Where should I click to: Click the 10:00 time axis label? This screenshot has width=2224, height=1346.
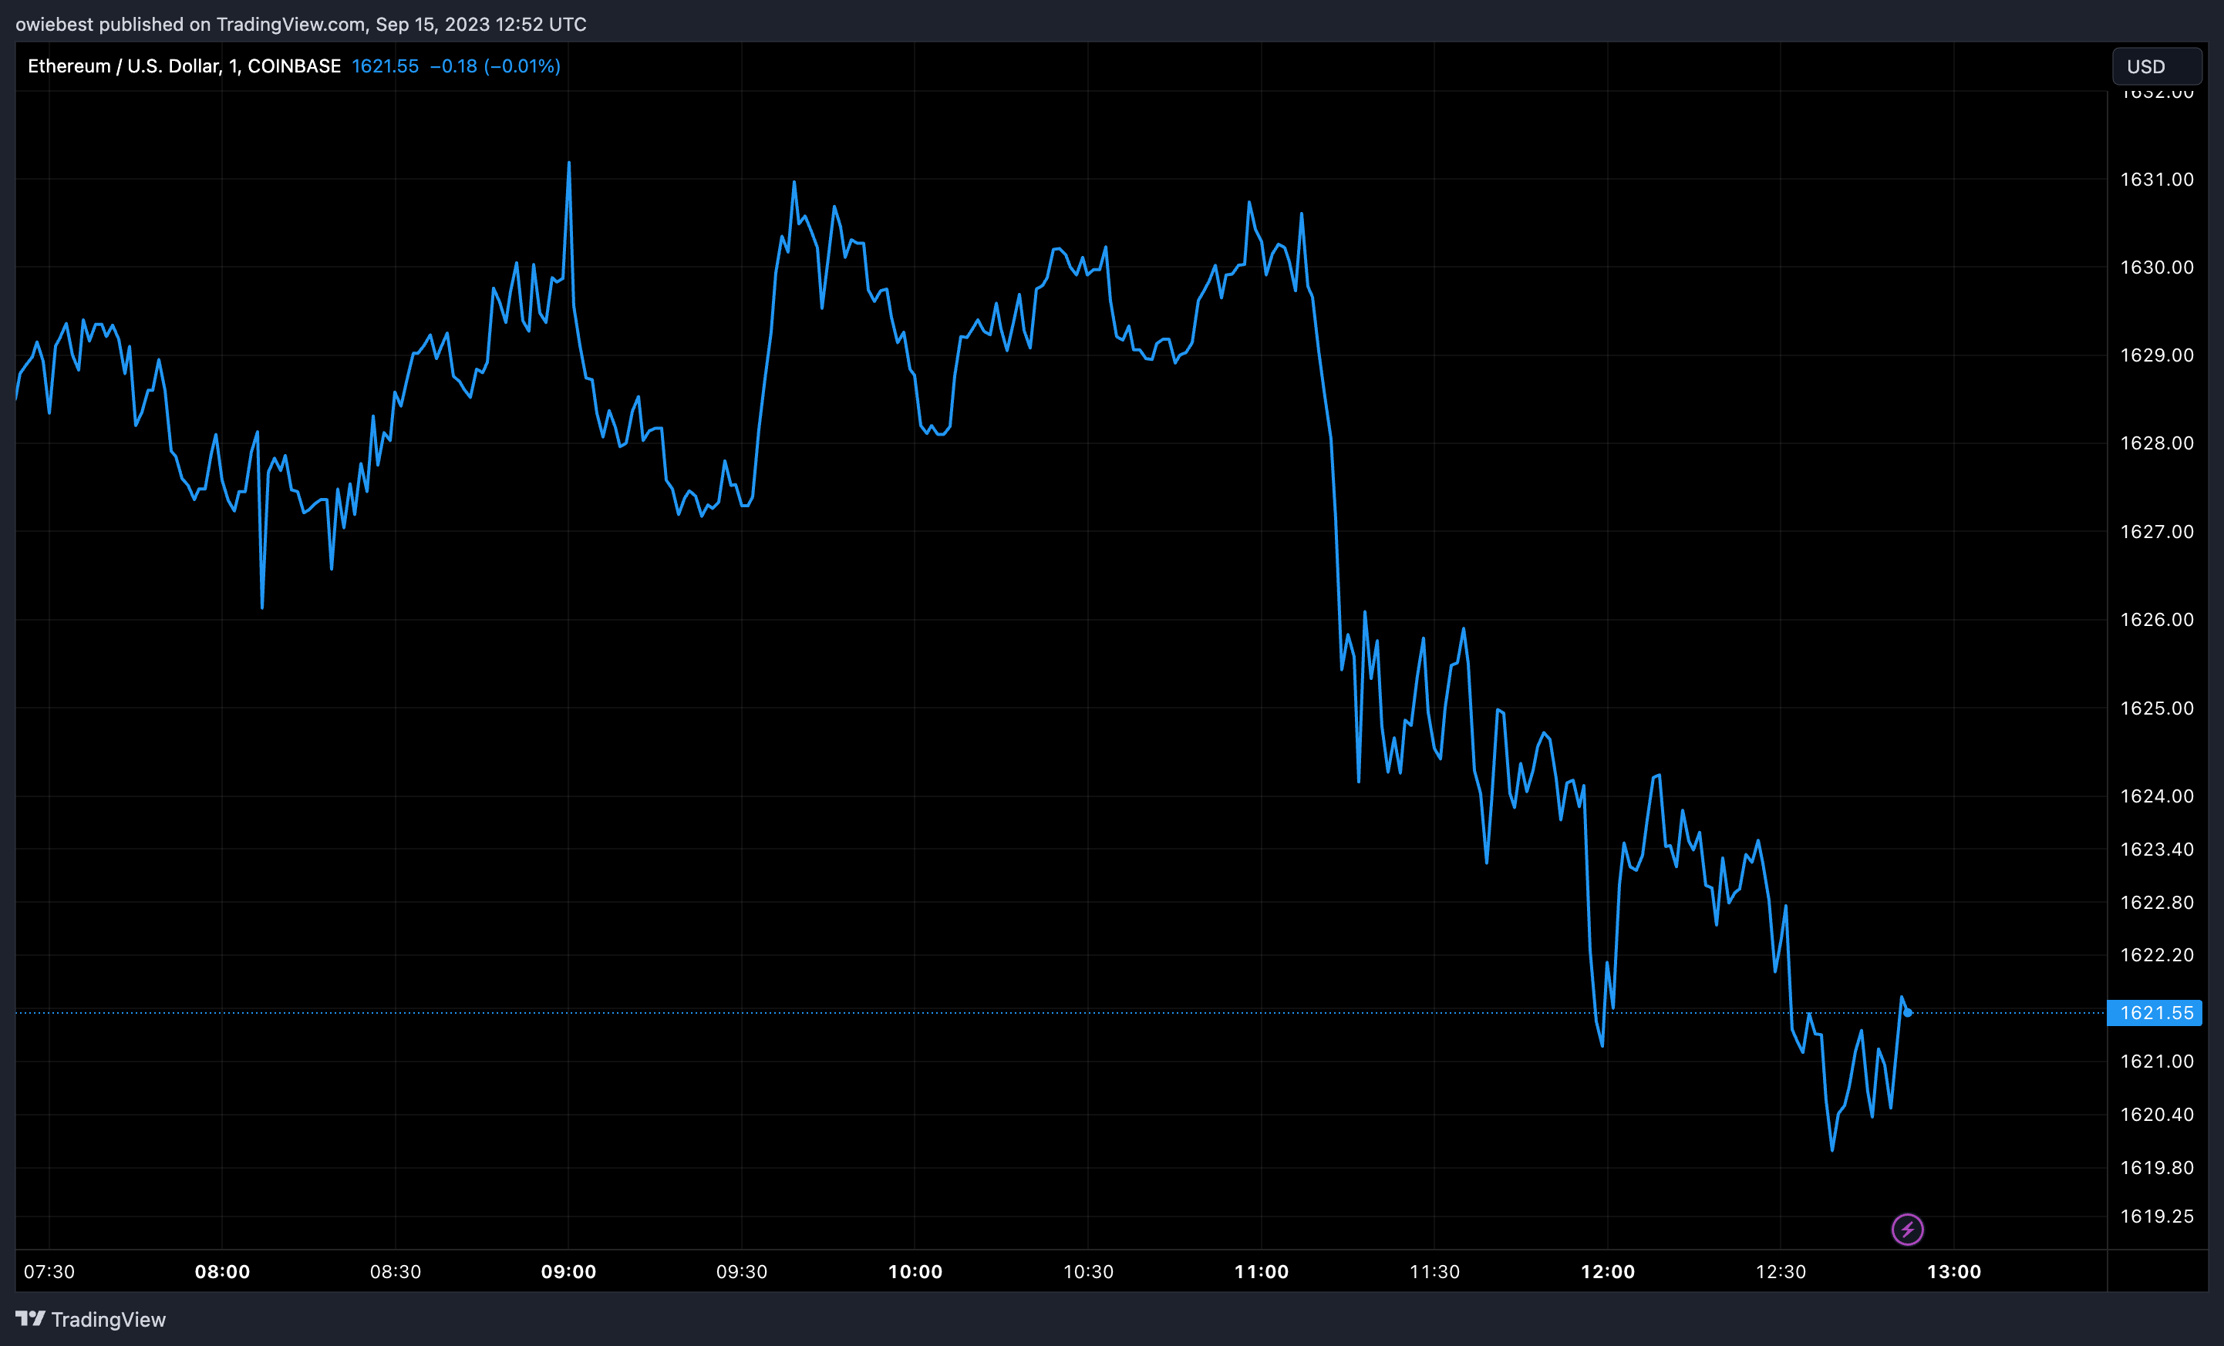click(915, 1272)
